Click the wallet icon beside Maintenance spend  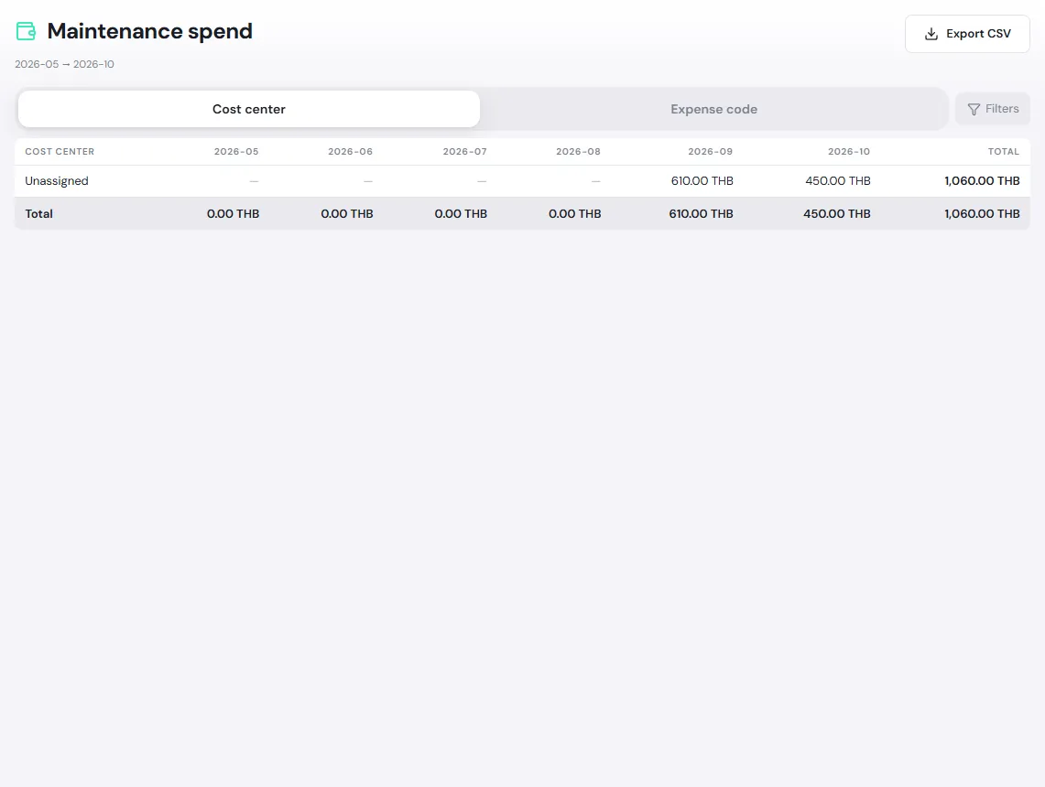click(26, 31)
